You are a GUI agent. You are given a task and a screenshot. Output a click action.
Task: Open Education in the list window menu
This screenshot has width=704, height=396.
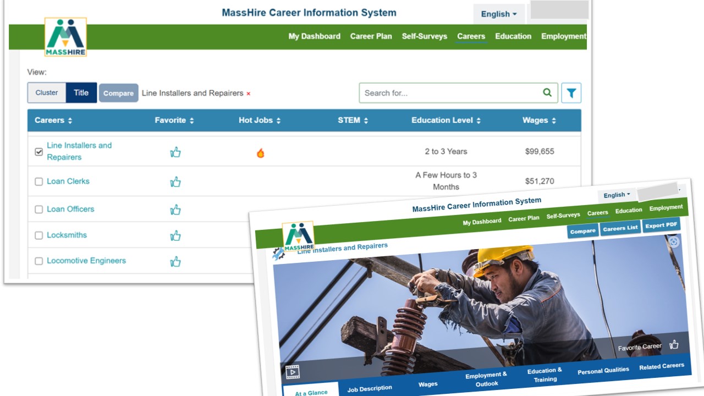coord(513,36)
